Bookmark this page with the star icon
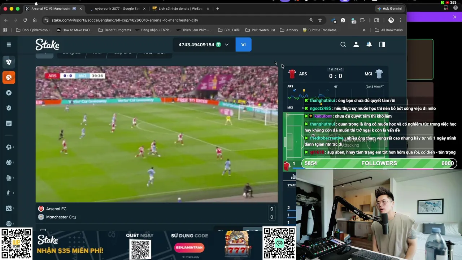This screenshot has height=260, width=462. pos(320,20)
